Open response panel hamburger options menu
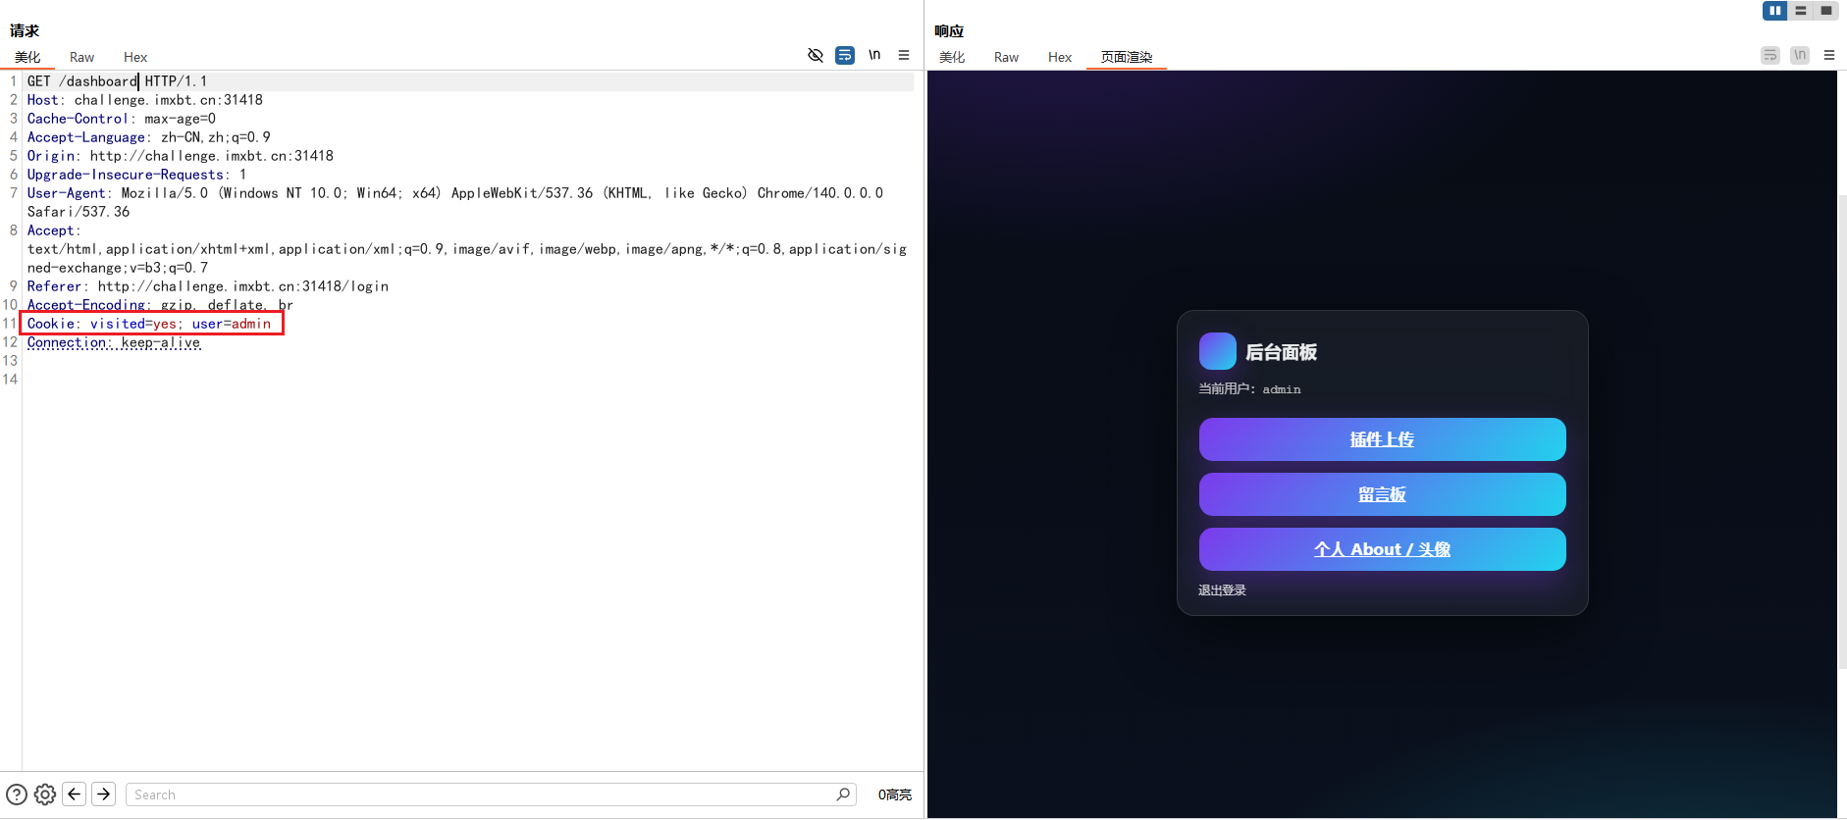This screenshot has width=1847, height=820. (1829, 55)
